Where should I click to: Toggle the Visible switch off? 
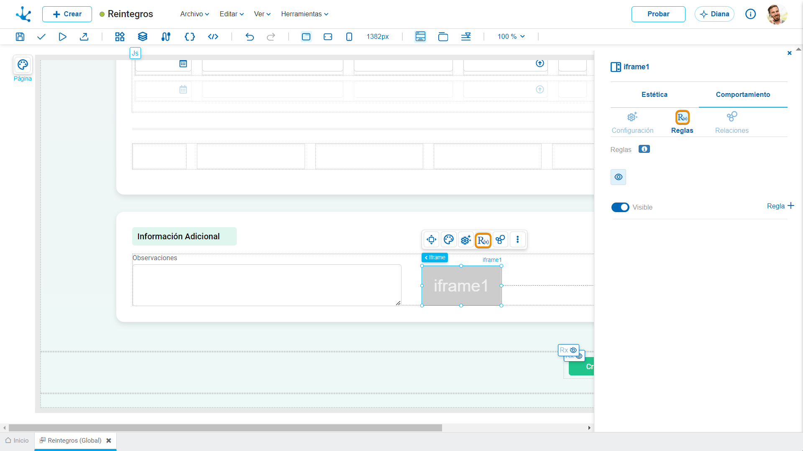point(620,208)
